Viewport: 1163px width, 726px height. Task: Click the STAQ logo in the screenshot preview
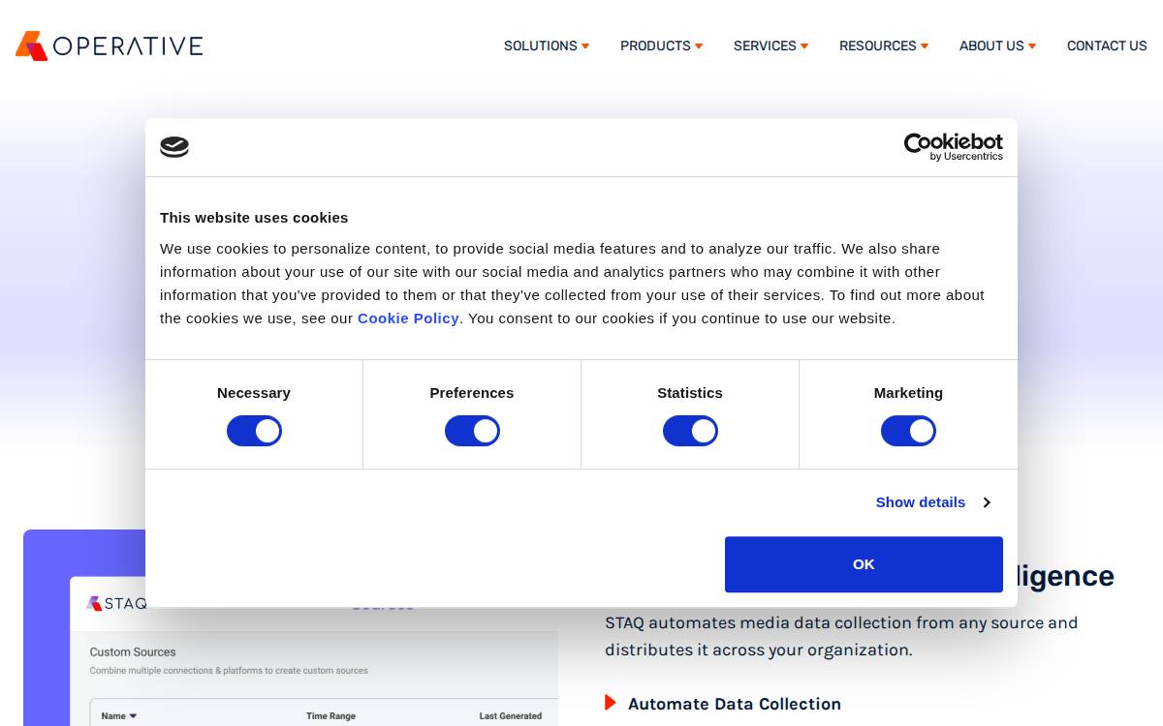coord(115,604)
